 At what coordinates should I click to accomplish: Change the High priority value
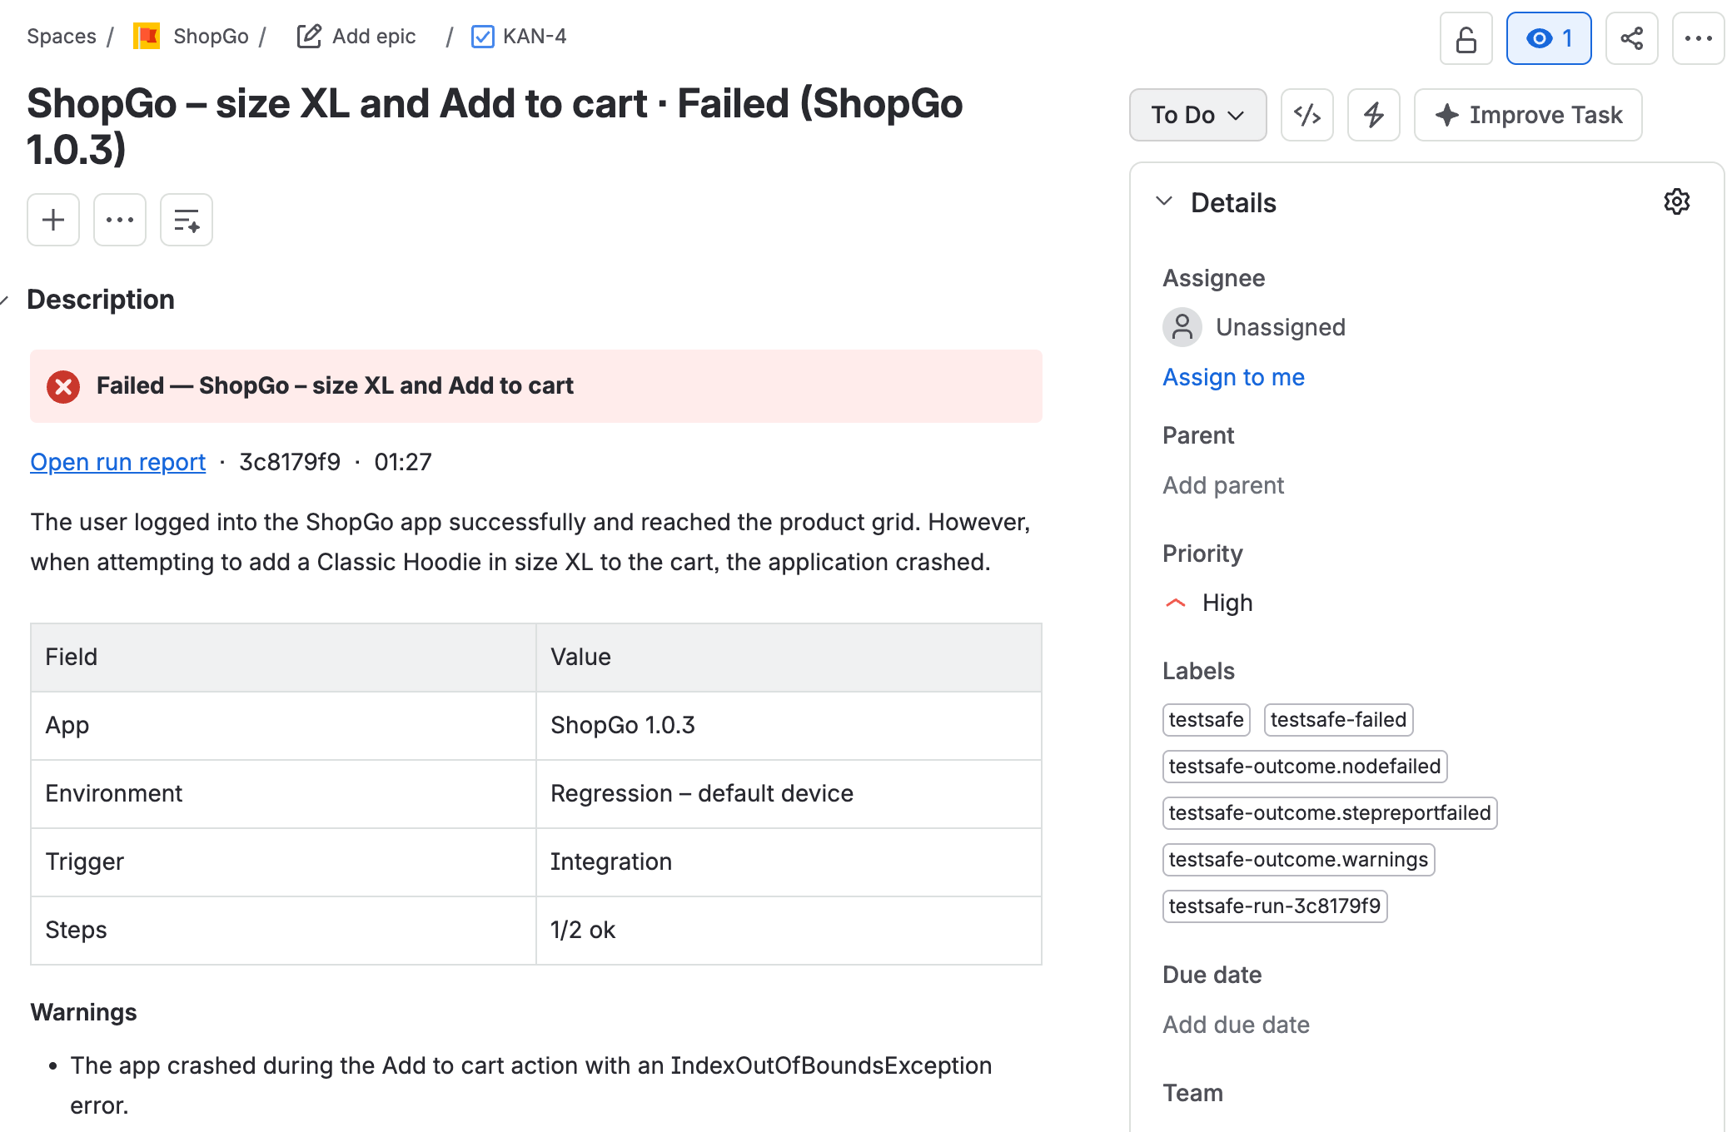(x=1227, y=603)
